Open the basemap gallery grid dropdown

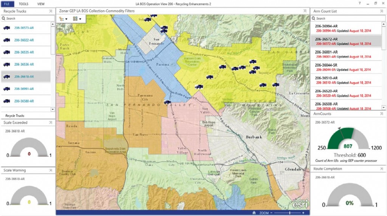click(x=77, y=19)
